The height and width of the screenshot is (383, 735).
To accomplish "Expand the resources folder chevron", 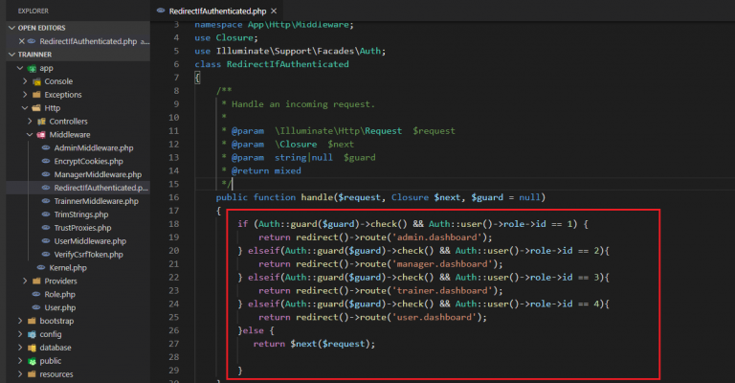I will pyautogui.click(x=20, y=374).
